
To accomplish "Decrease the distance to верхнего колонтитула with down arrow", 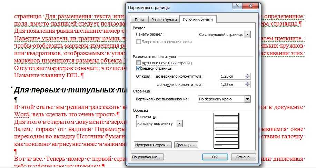I will (247, 78).
